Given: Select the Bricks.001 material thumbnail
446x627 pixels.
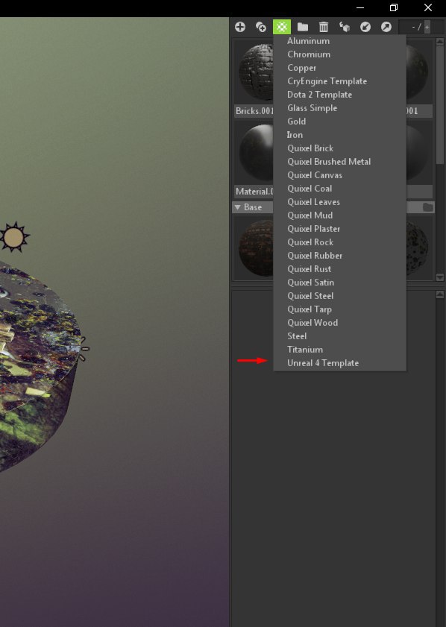Looking at the screenshot, I should click(256, 72).
